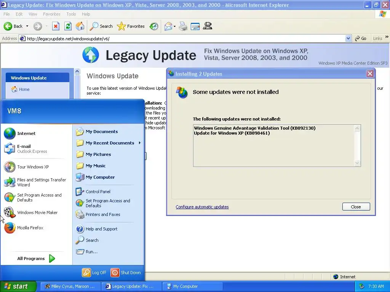Open the Address bar dropdown arrow
Image resolution: width=390 pixels, height=292 pixels.
click(x=348, y=38)
